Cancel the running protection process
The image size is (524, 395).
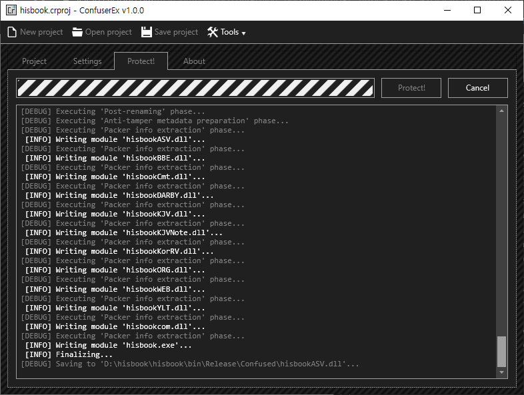coord(477,88)
